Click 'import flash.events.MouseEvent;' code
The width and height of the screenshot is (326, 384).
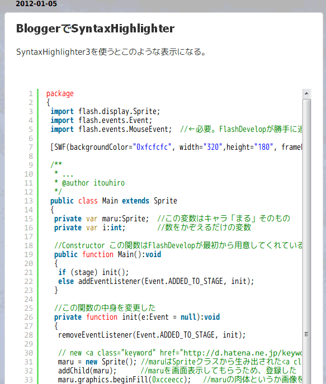[111, 129]
